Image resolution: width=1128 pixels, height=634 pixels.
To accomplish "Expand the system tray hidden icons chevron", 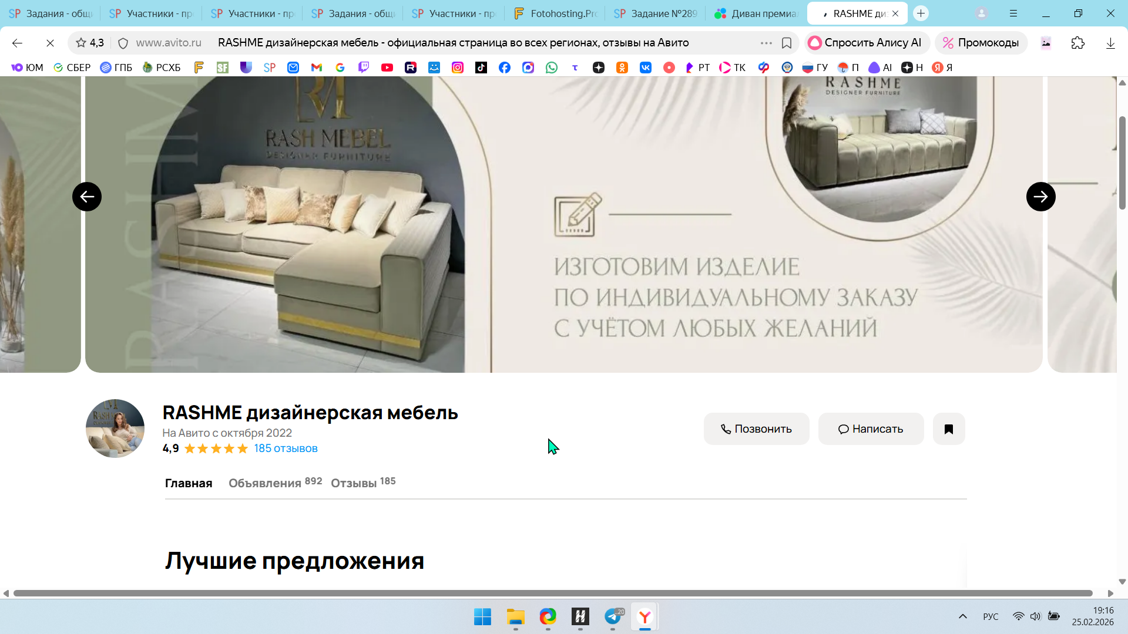I will coord(962,616).
